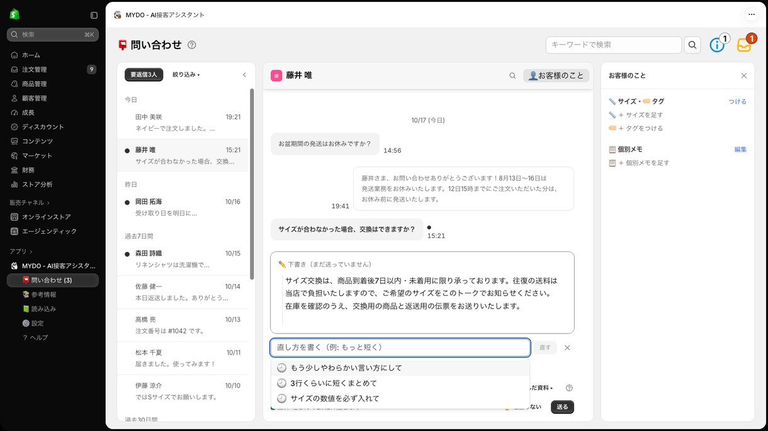Focus the 直し方を書く input
The image size is (768, 431).
(x=400, y=347)
